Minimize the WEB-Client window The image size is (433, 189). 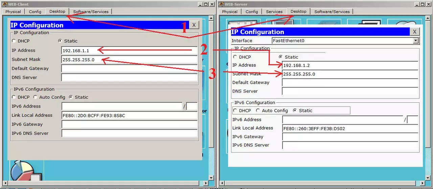coord(200,4)
